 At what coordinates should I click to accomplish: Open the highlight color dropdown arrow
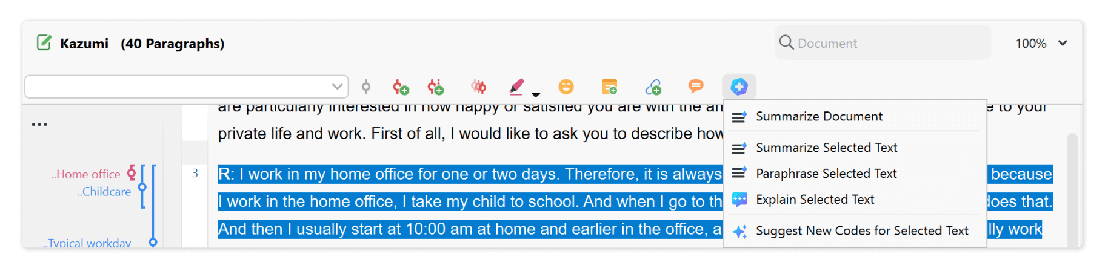tap(536, 94)
